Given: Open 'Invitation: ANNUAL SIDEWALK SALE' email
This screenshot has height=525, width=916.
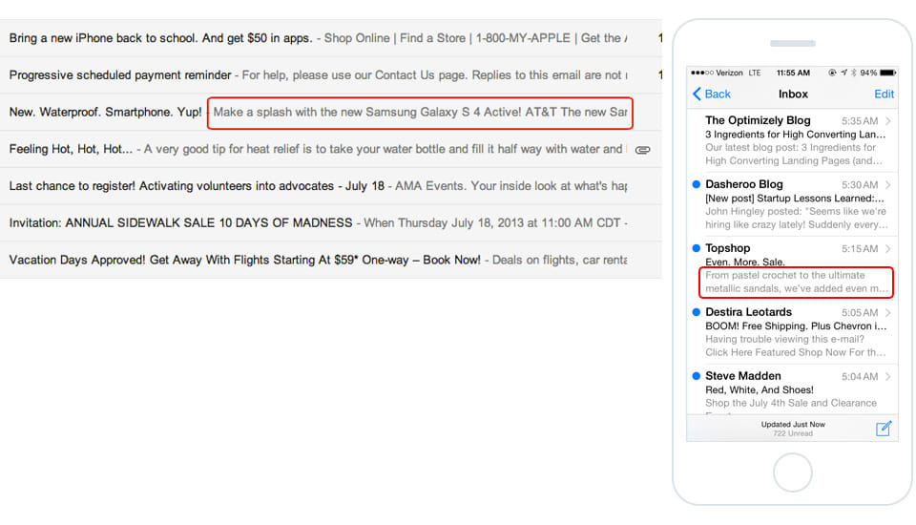Looking at the screenshot, I should click(x=331, y=222).
